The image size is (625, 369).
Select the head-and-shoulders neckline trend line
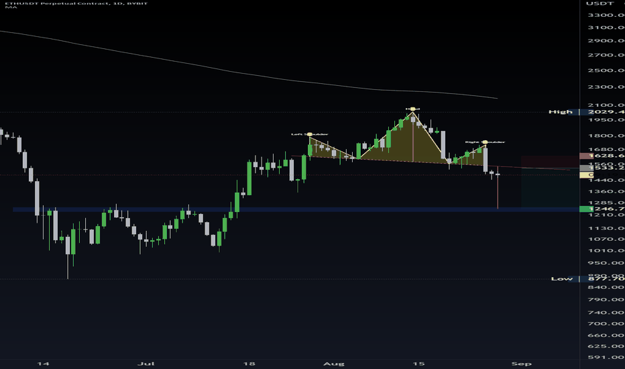pyautogui.click(x=431, y=163)
